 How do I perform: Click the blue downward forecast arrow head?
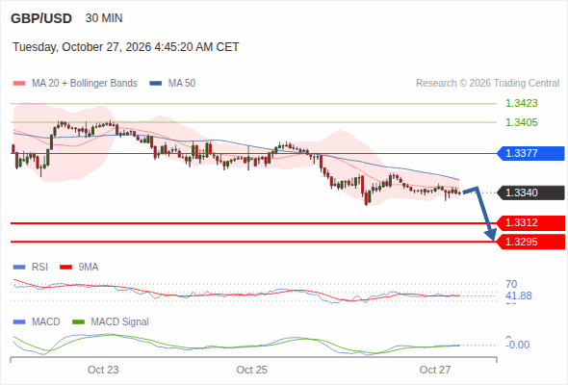(x=491, y=235)
